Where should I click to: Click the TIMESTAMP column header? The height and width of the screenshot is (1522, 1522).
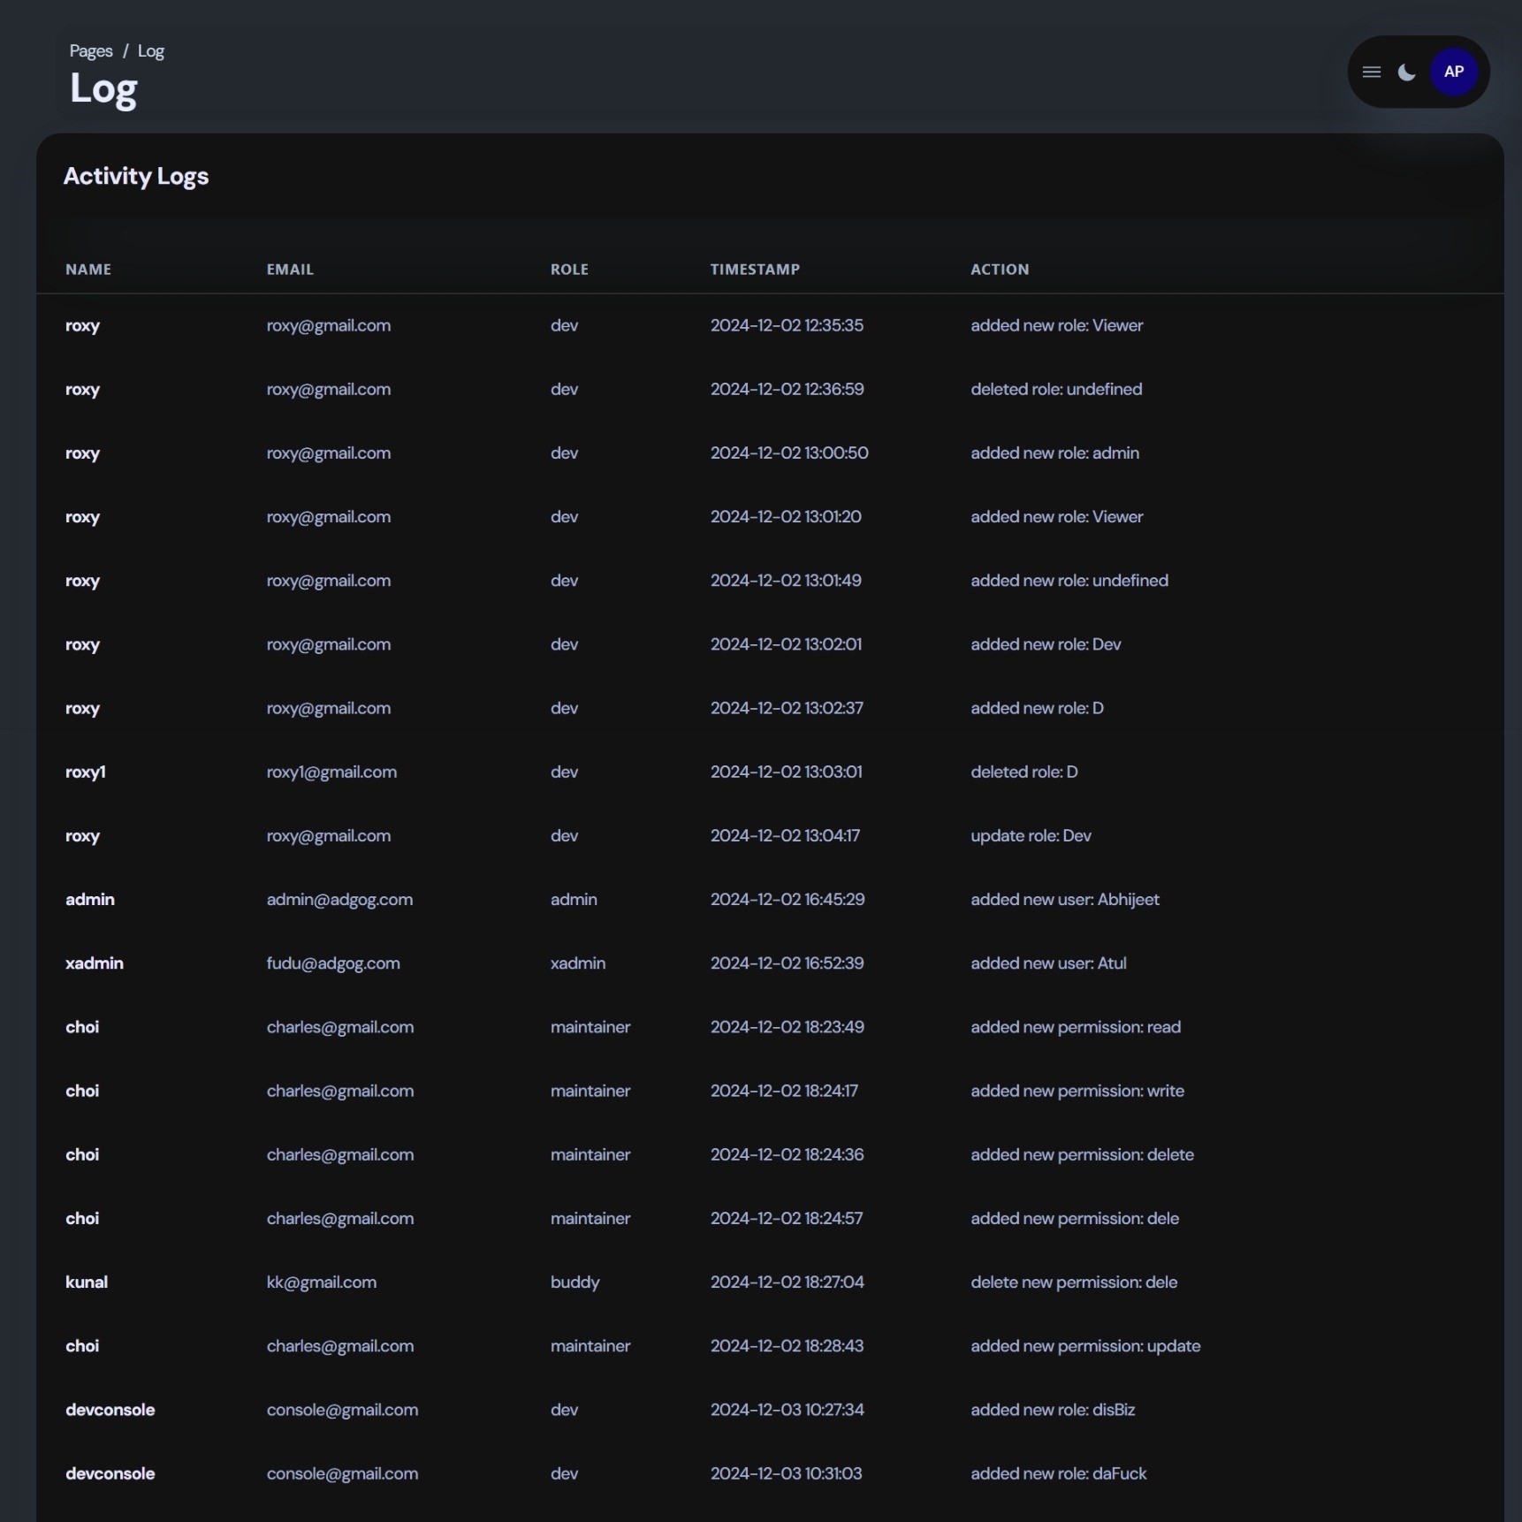pyautogui.click(x=755, y=270)
